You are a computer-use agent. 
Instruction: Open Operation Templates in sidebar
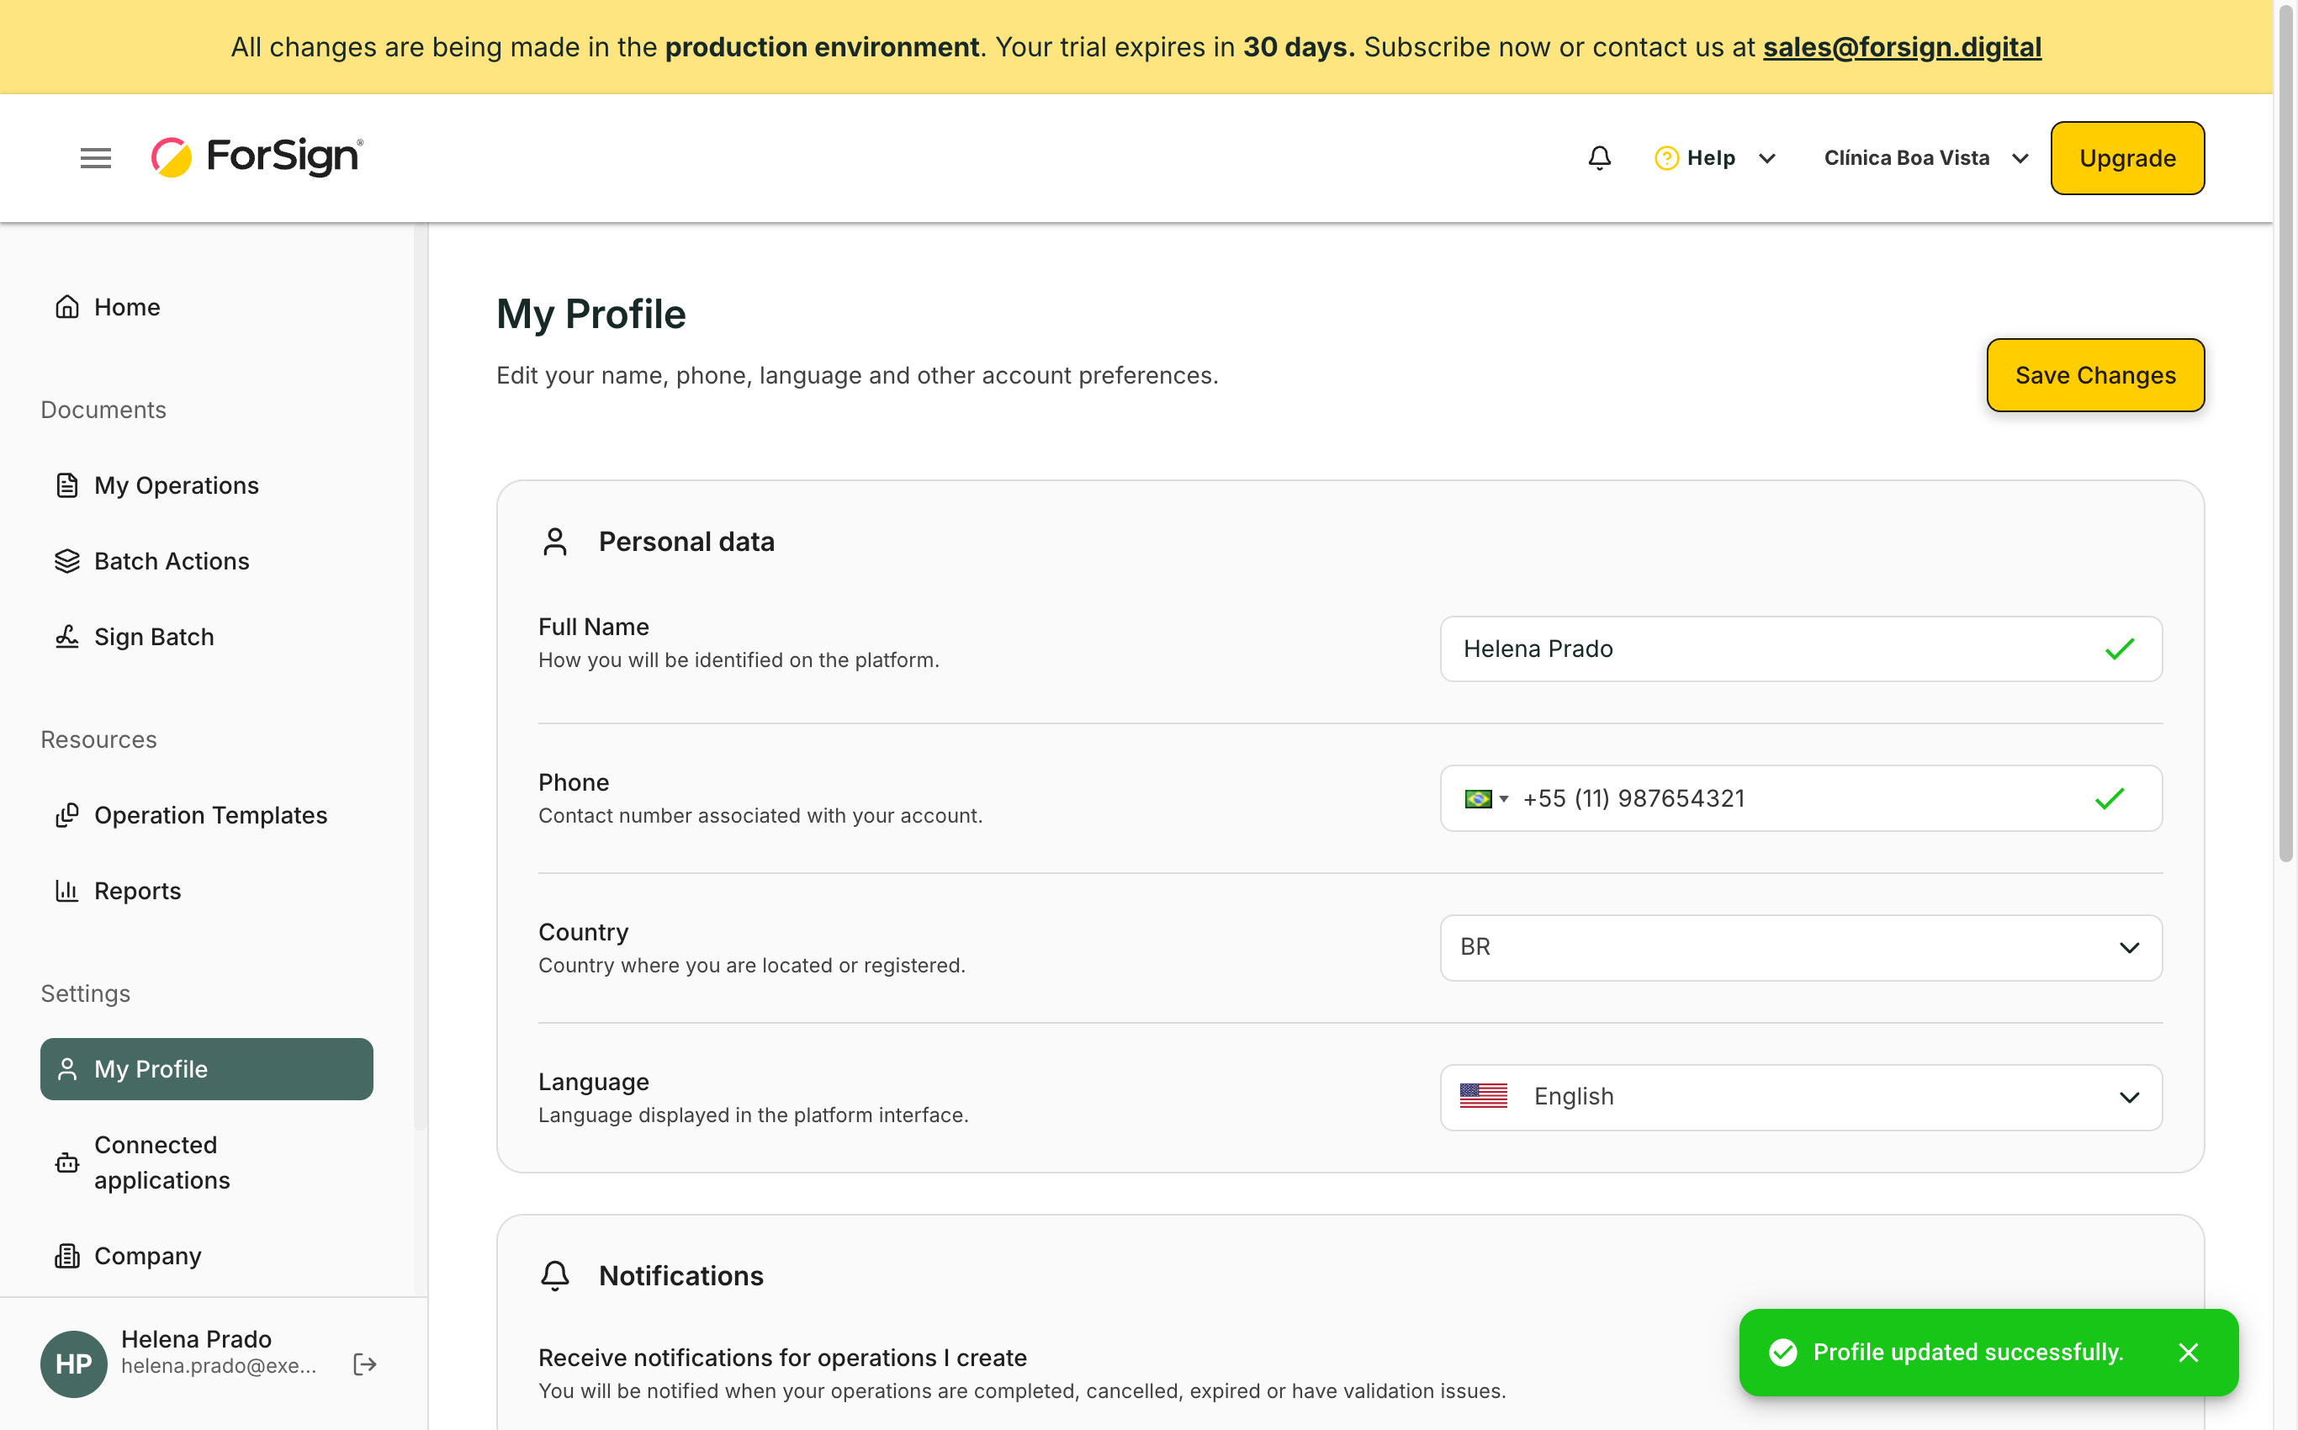click(x=206, y=815)
